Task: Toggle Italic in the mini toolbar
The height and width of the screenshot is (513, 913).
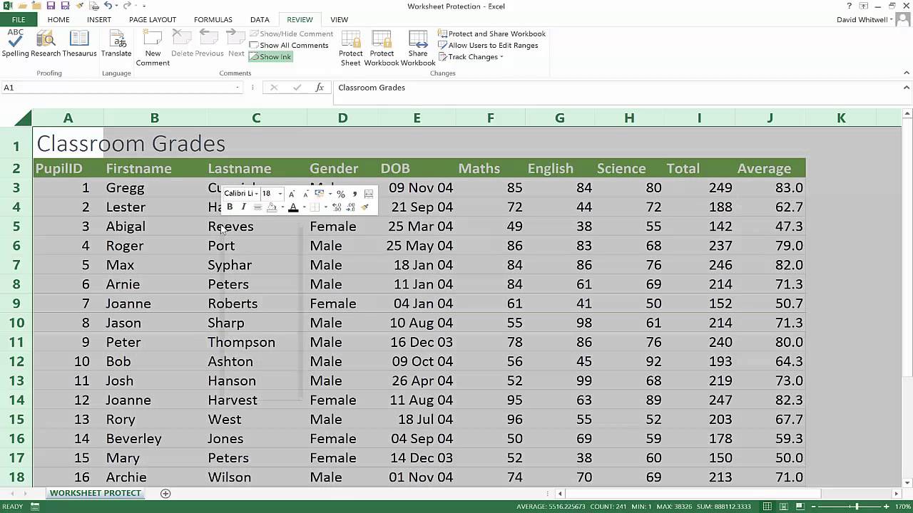Action: tap(243, 207)
